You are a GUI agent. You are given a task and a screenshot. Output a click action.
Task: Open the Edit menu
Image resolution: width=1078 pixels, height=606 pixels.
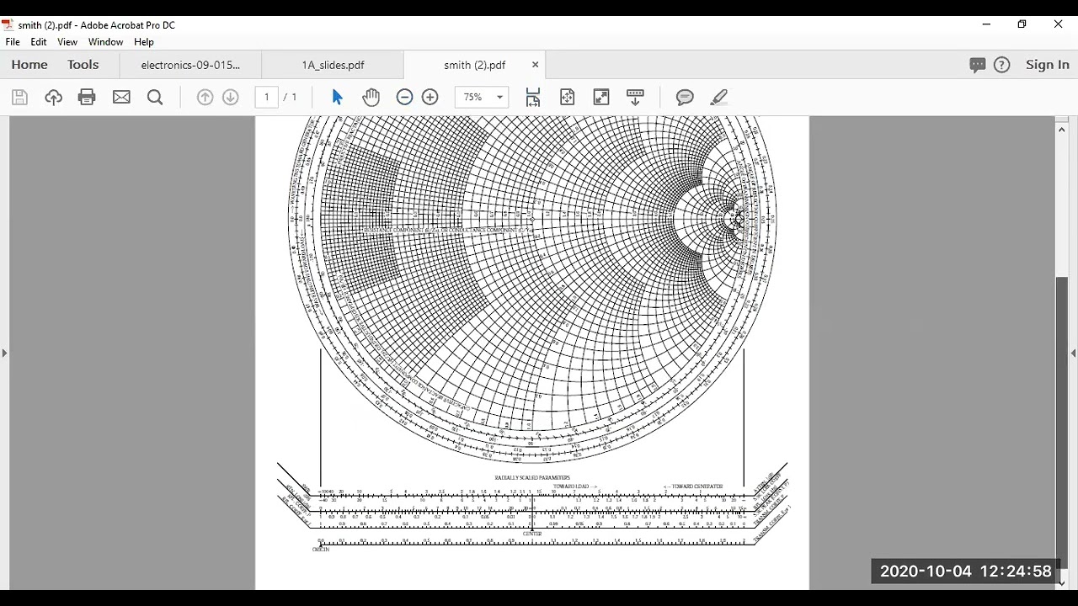tap(39, 42)
